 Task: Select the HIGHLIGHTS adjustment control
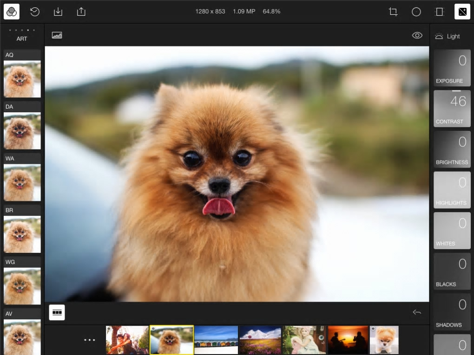pos(452,190)
